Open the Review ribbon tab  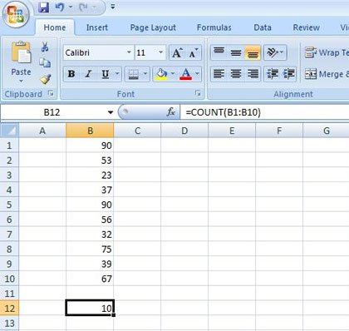point(307,27)
